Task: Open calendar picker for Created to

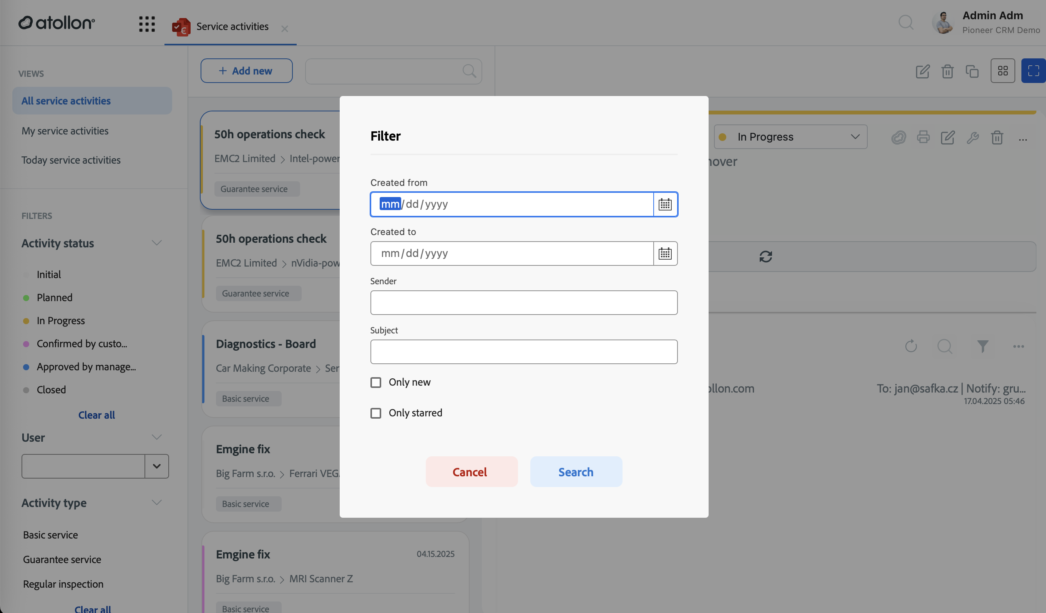Action: [x=665, y=253]
